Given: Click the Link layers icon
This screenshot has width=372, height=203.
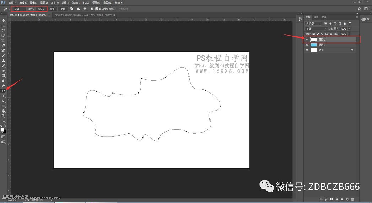Looking at the screenshot, I should pos(321,199).
